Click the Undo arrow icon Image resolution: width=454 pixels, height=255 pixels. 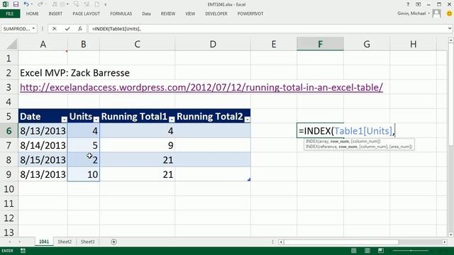(x=26, y=4)
